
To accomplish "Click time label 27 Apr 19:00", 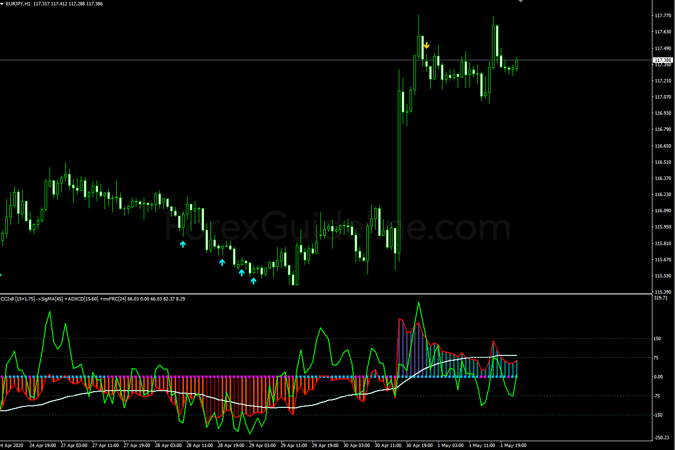I will [x=137, y=446].
